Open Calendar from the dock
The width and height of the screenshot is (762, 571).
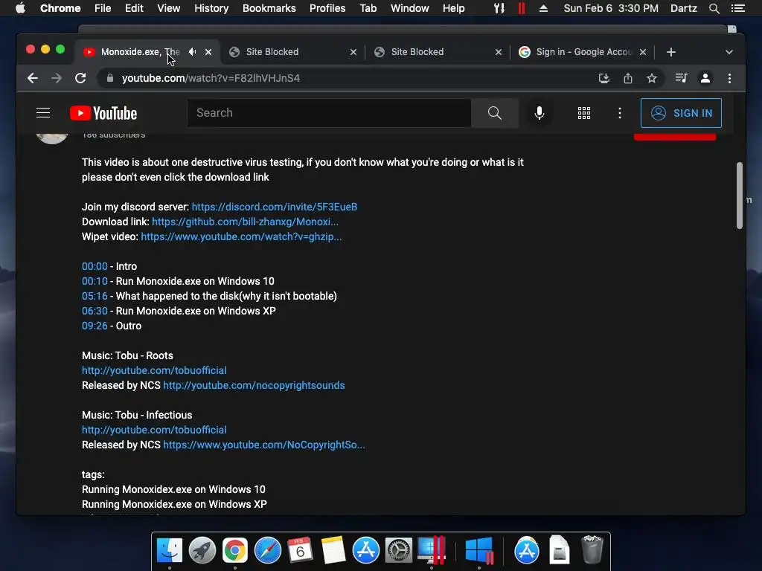pyautogui.click(x=301, y=550)
